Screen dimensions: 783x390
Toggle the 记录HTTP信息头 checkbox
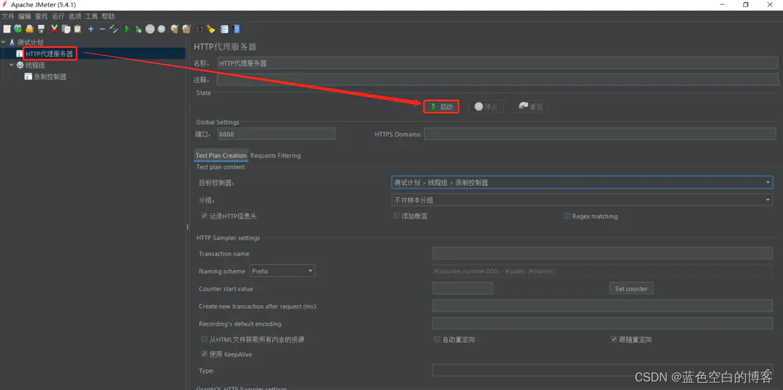coord(204,216)
